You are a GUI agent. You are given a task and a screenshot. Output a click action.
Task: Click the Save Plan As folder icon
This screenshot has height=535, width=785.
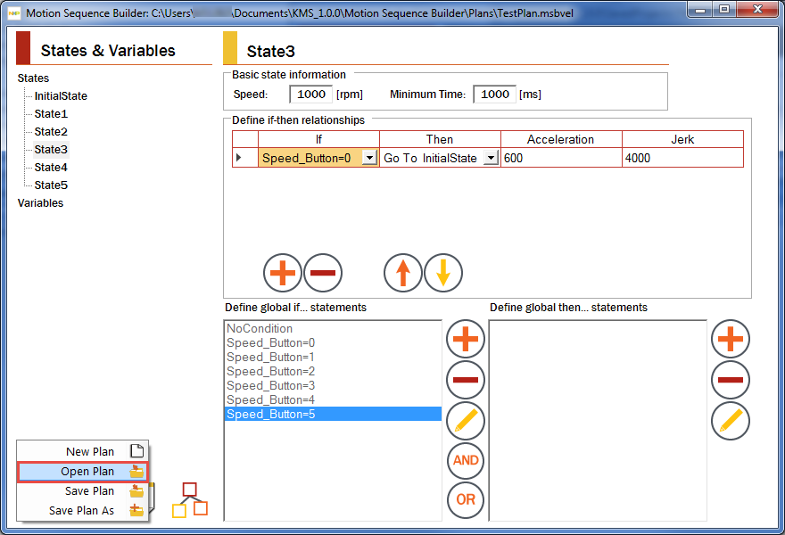pyautogui.click(x=136, y=510)
